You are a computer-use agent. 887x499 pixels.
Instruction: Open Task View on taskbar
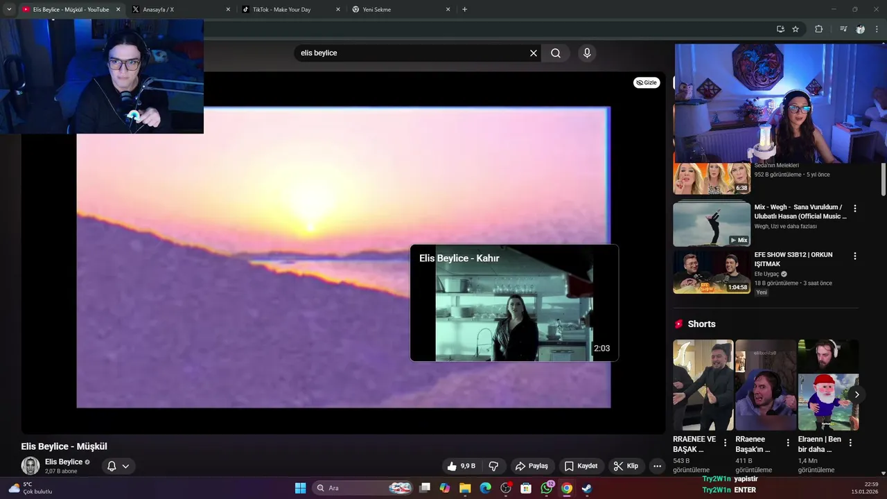425,488
